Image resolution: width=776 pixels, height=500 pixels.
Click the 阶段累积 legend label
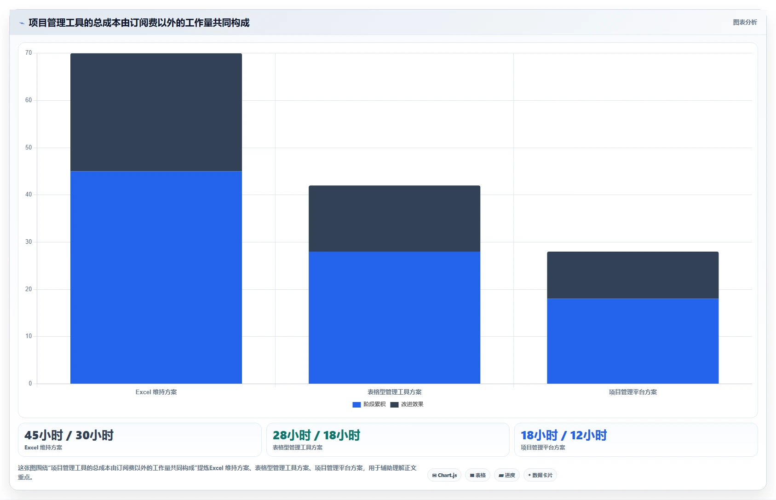tap(374, 404)
